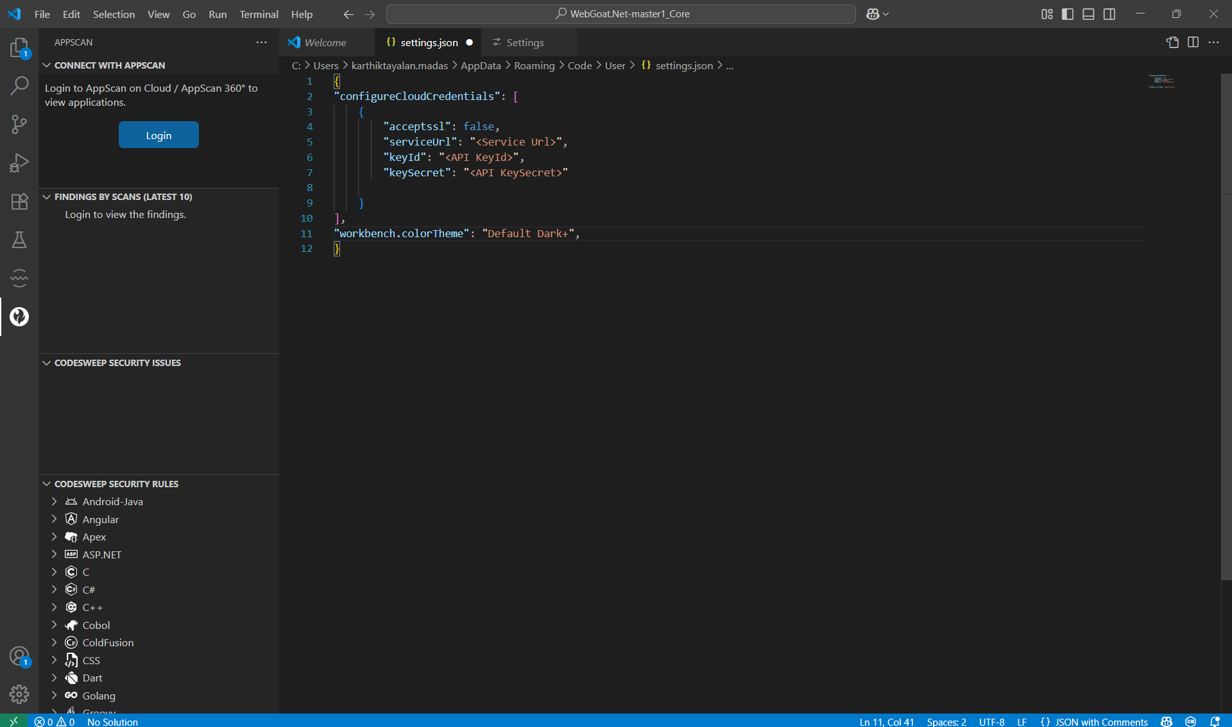This screenshot has width=1232, height=727.
Task: Toggle Primary Side Bar visibility
Action: 1068,14
